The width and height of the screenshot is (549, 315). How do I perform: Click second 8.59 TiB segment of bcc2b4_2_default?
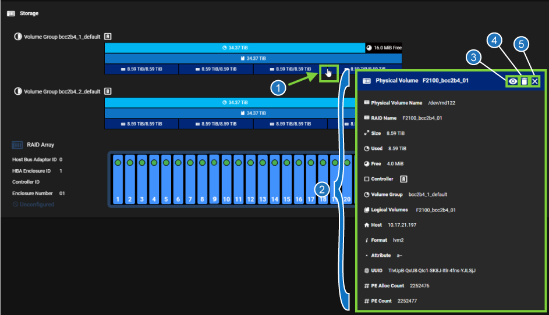(x=216, y=124)
